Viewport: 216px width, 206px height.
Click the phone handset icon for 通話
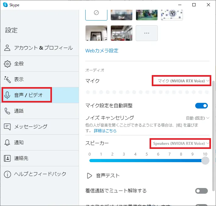pyautogui.click(x=7, y=111)
